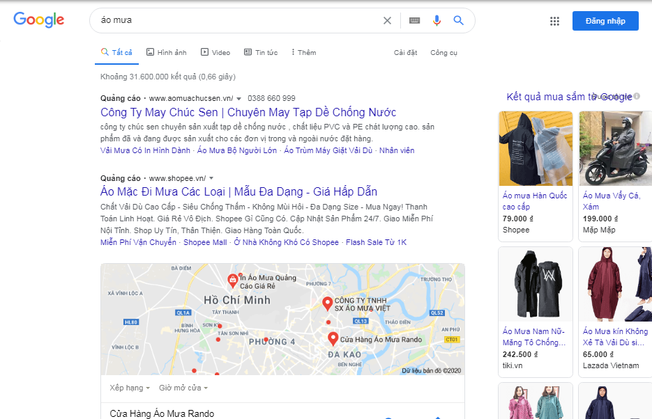Click the 65.000 ₫ Lazada Vietnam price

click(x=598, y=354)
